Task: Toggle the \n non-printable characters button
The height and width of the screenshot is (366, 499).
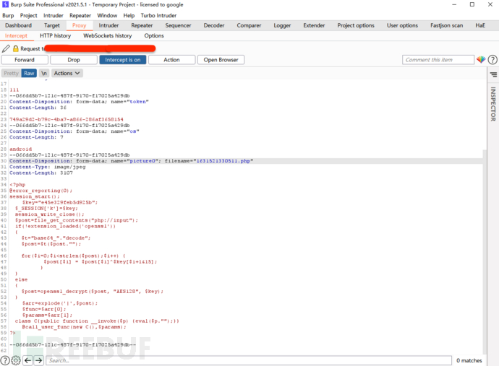Action: click(44, 73)
